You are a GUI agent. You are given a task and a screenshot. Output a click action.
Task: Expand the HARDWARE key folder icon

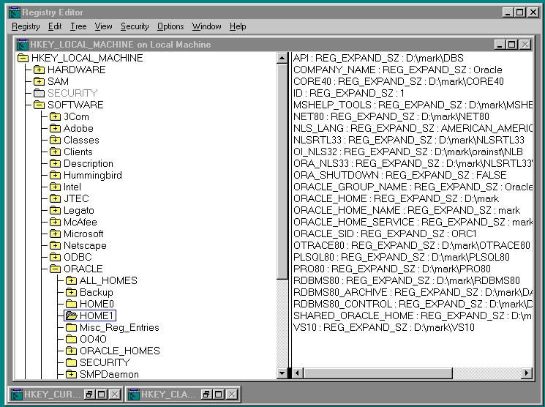coord(39,70)
